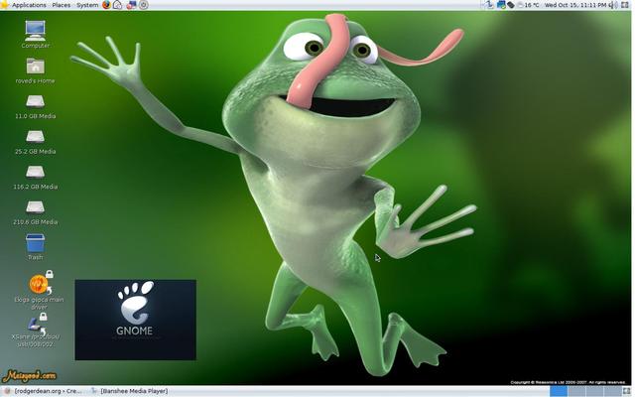Click the black tag-shaped tray icon
The width and height of the screenshot is (635, 397).
pos(511,5)
